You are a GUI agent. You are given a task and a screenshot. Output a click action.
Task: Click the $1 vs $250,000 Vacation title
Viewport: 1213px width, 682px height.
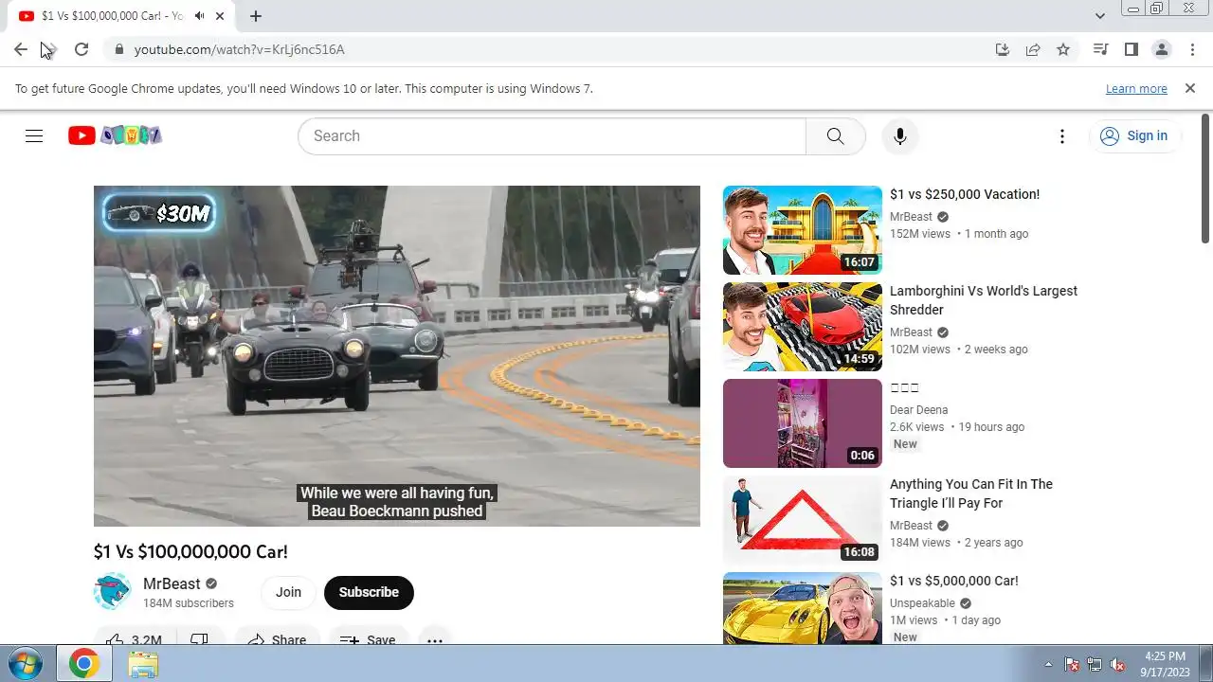pyautogui.click(x=965, y=194)
